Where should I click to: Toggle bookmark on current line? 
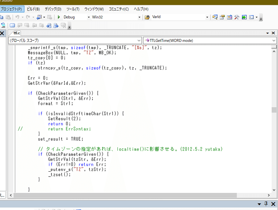pyautogui.click(x=12, y=25)
